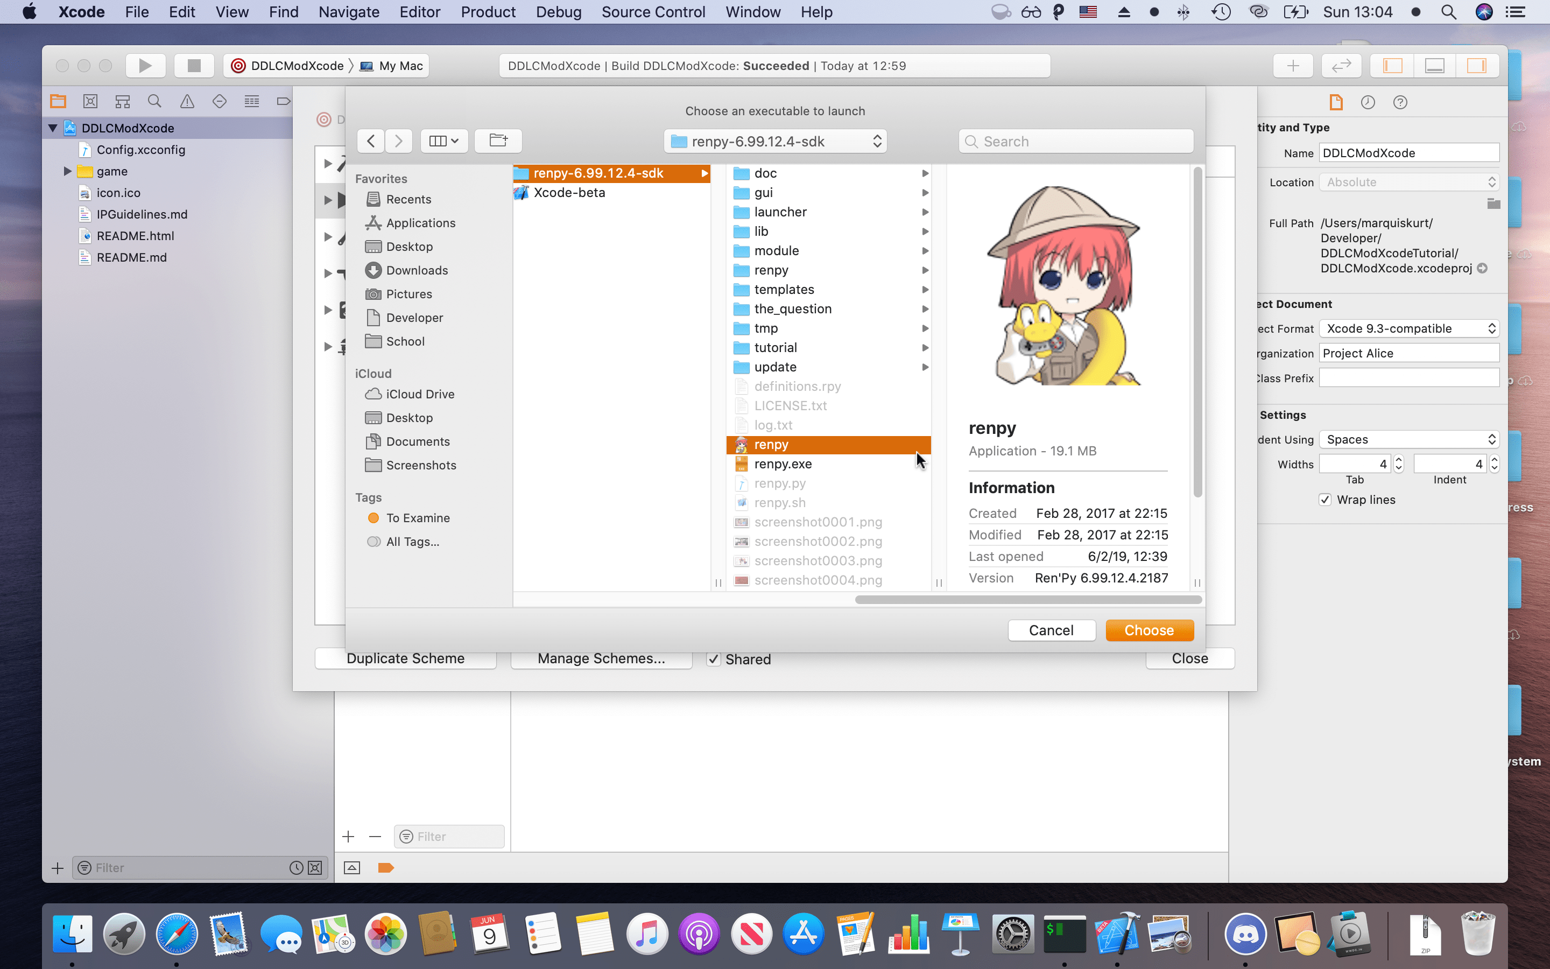Click Cancel in the file chooser

pos(1052,630)
